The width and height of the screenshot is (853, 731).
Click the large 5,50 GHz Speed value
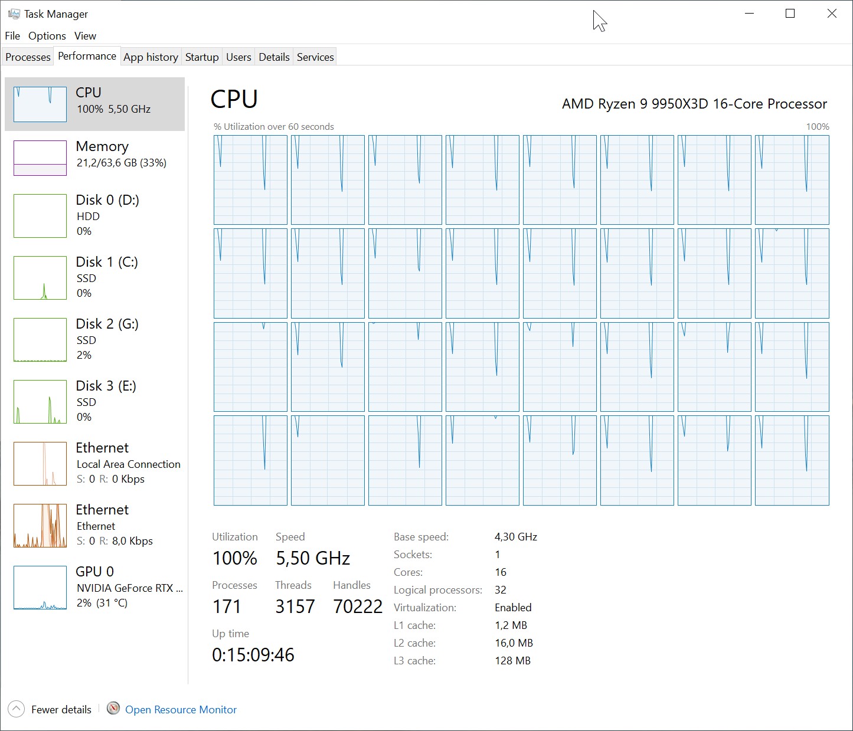[x=313, y=558]
